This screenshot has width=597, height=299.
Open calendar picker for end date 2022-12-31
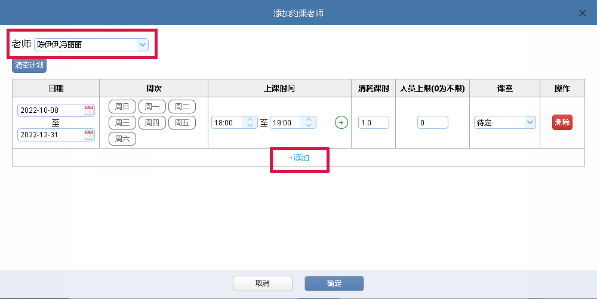89,135
